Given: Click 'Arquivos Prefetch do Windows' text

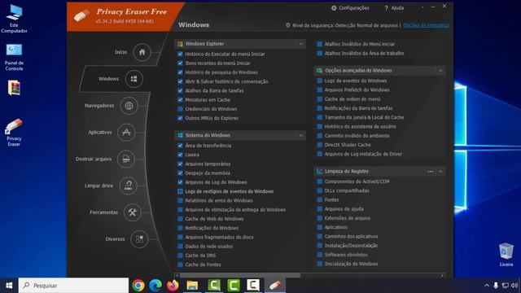Looking at the screenshot, I should (x=357, y=90).
